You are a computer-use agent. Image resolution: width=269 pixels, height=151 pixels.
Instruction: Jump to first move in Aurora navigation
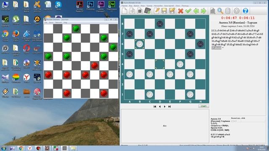155,107
